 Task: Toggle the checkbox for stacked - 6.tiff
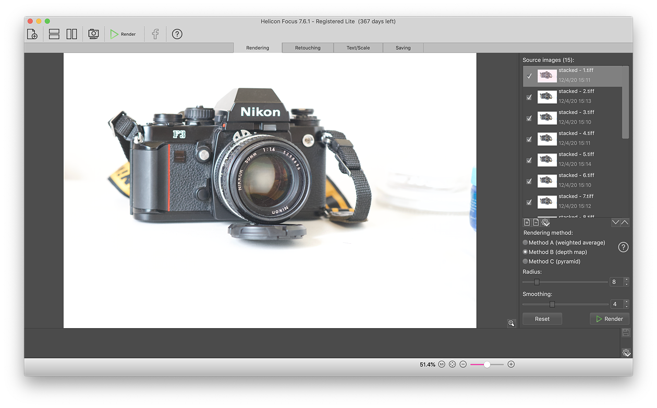pos(529,181)
